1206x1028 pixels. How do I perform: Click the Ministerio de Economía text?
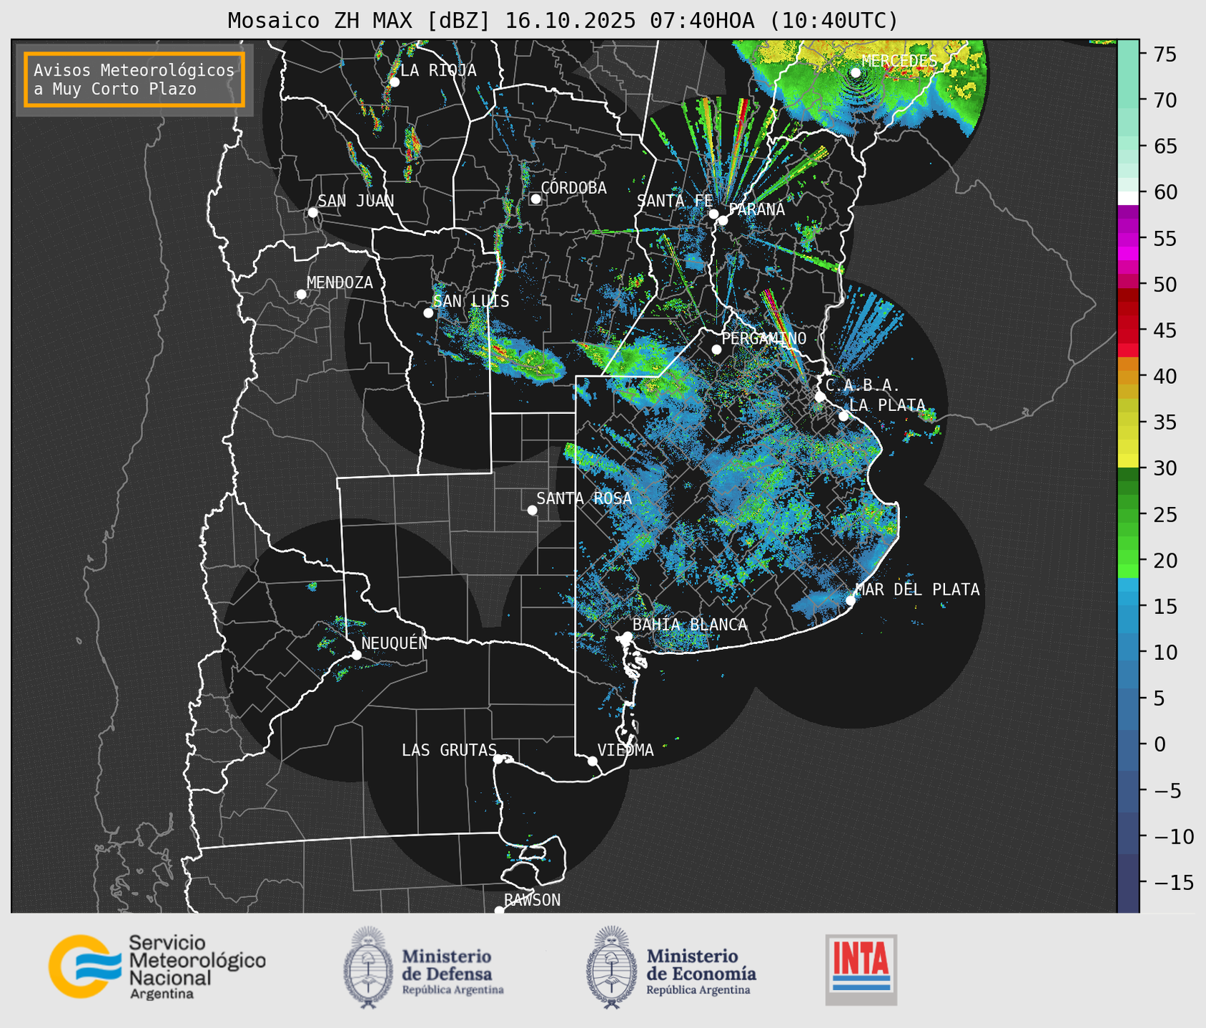[x=701, y=973]
